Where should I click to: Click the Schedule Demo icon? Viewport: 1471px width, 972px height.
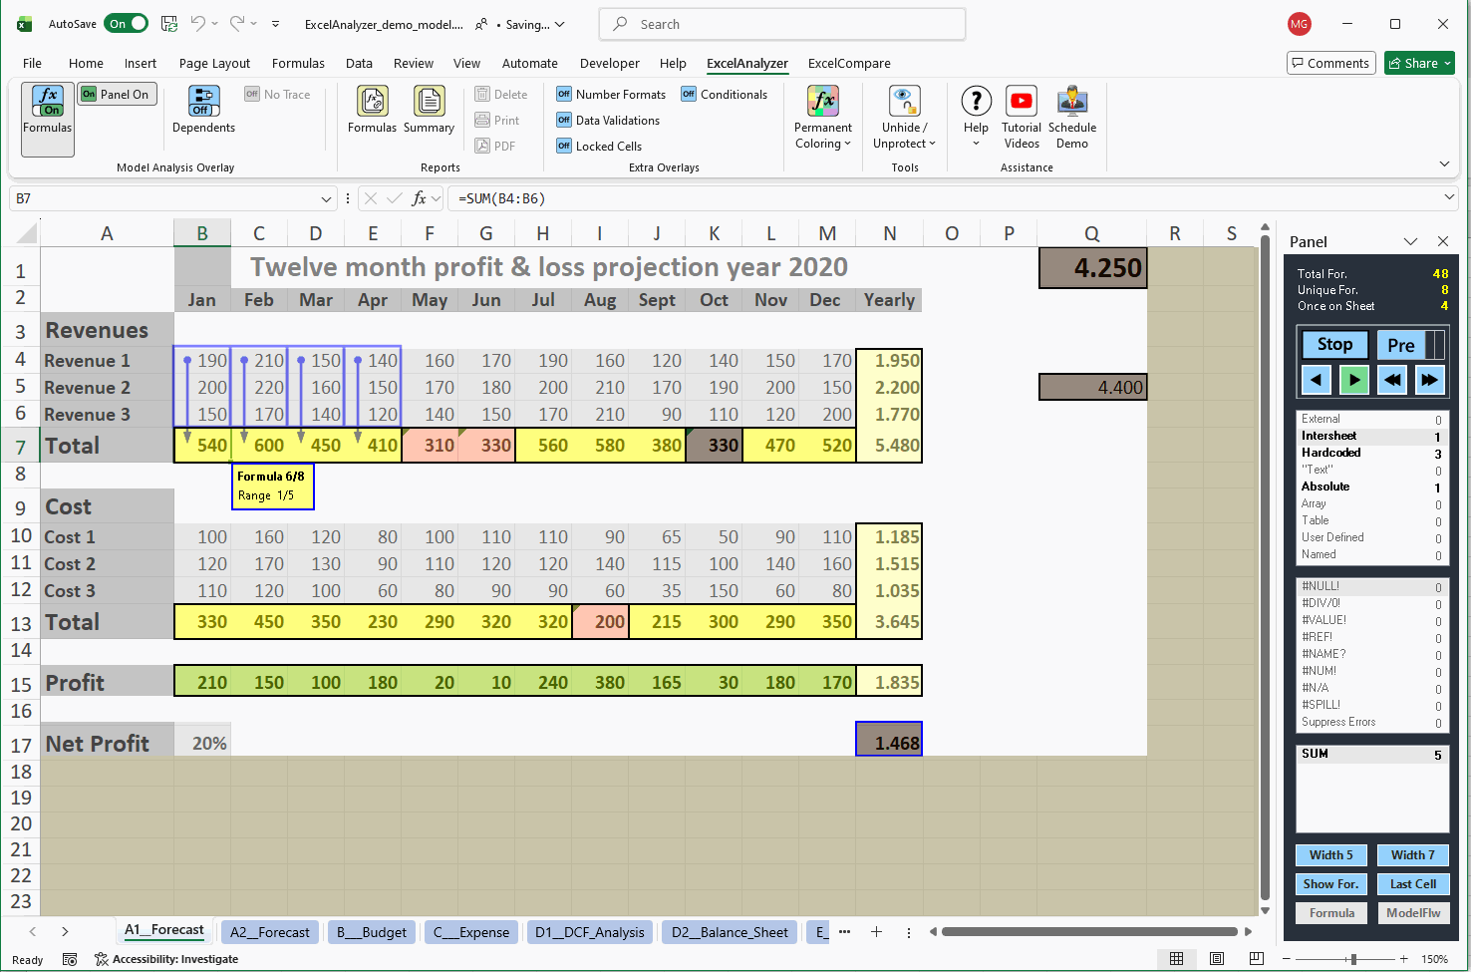tap(1072, 101)
